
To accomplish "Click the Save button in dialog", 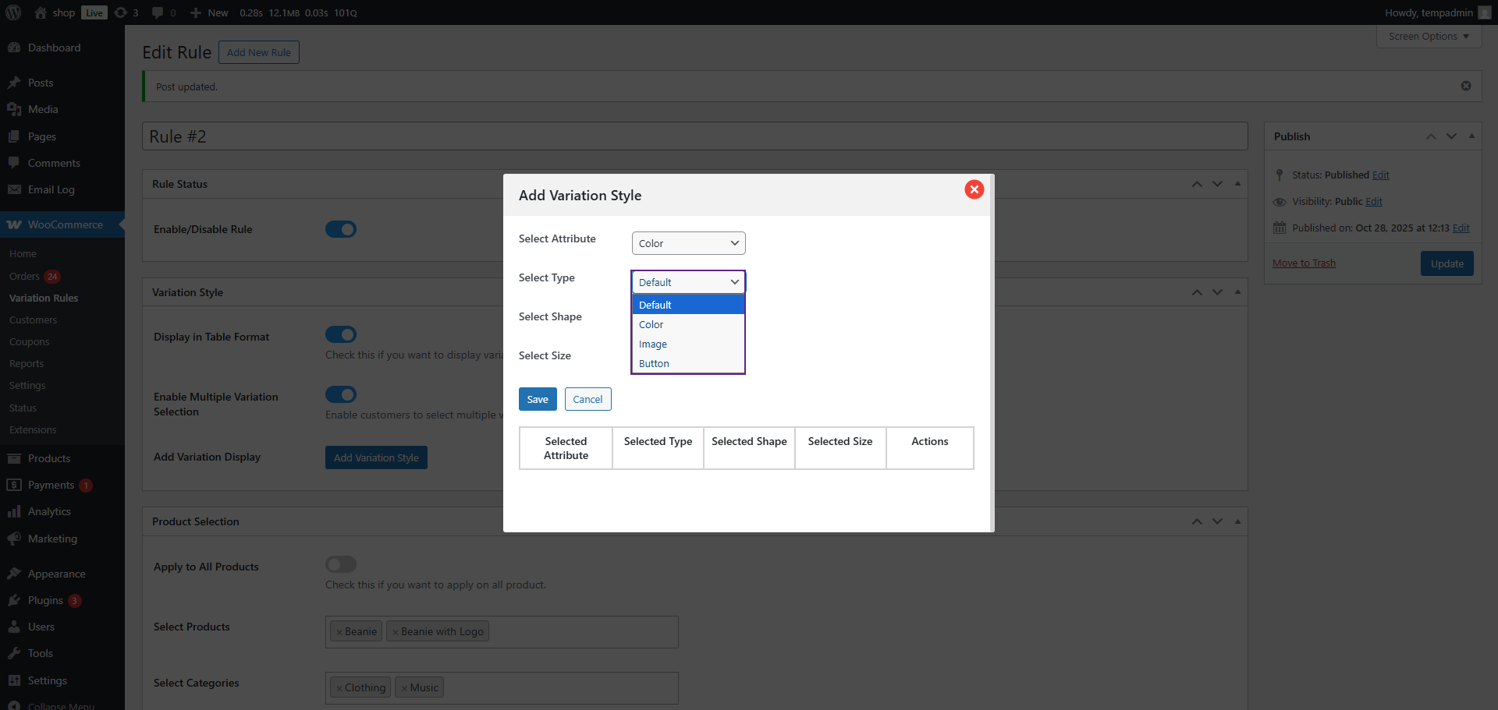I will click(538, 399).
